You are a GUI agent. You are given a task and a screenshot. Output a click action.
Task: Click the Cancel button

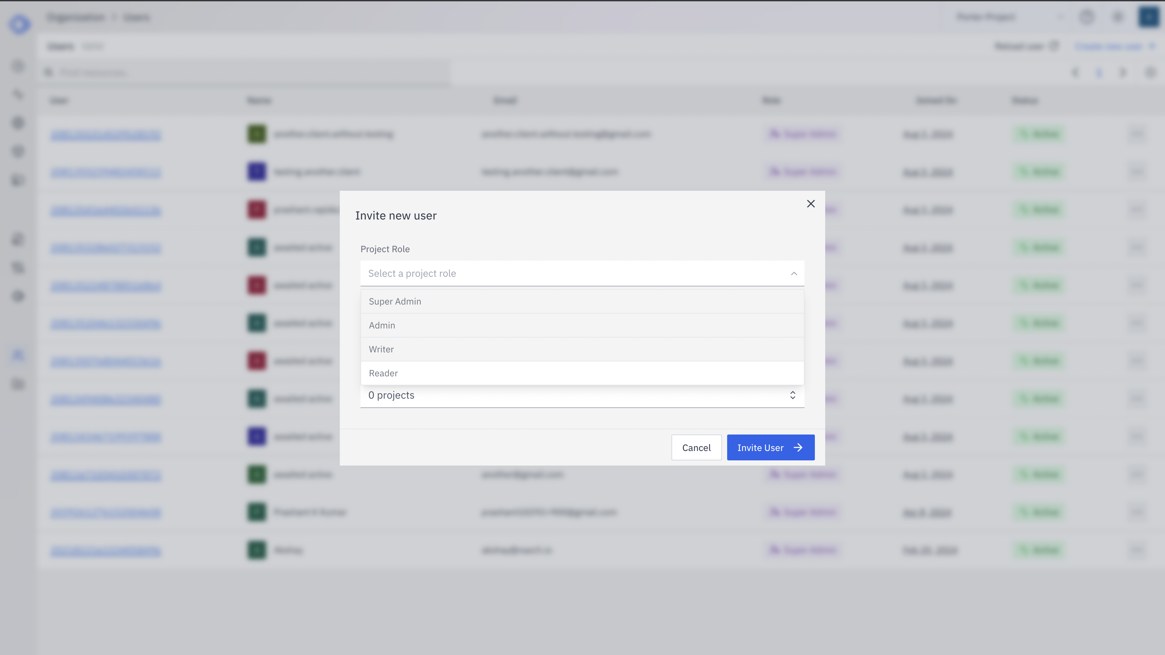(696, 447)
